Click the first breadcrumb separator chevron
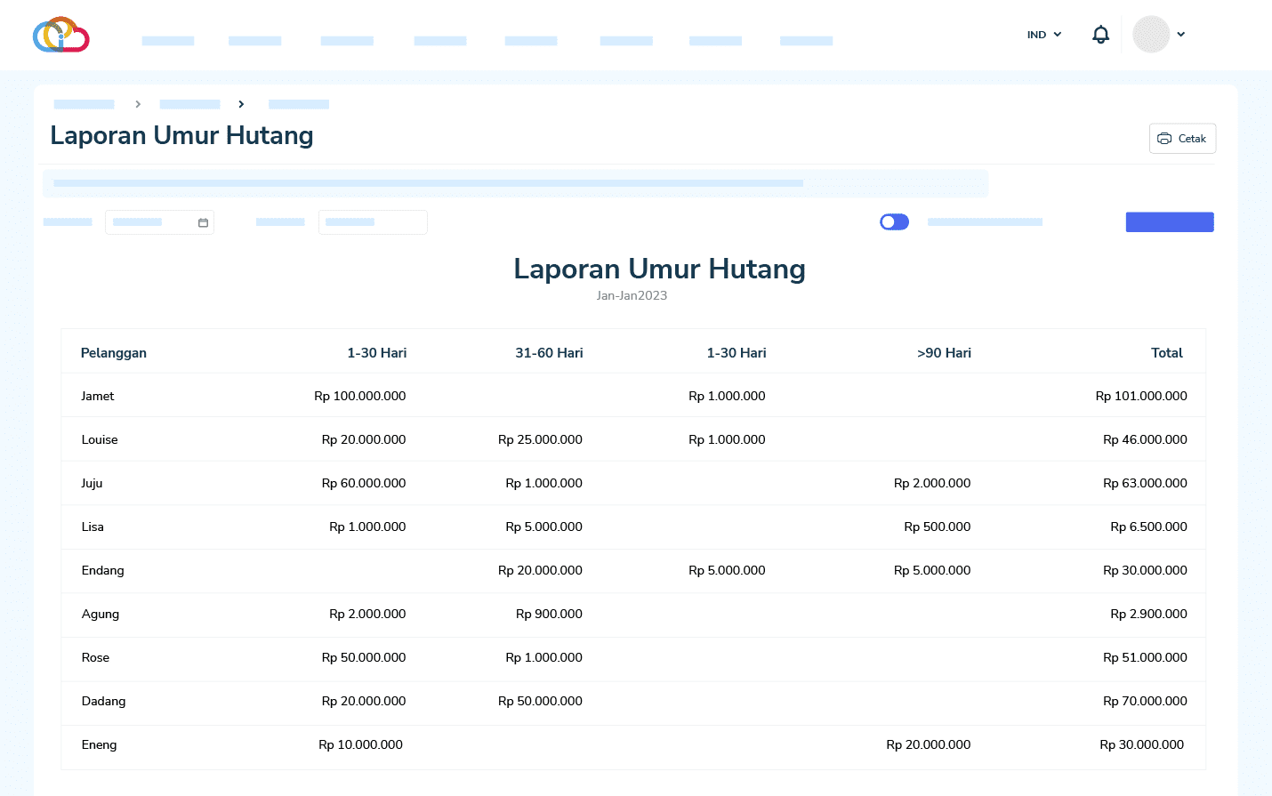The width and height of the screenshot is (1272, 796). 138,104
